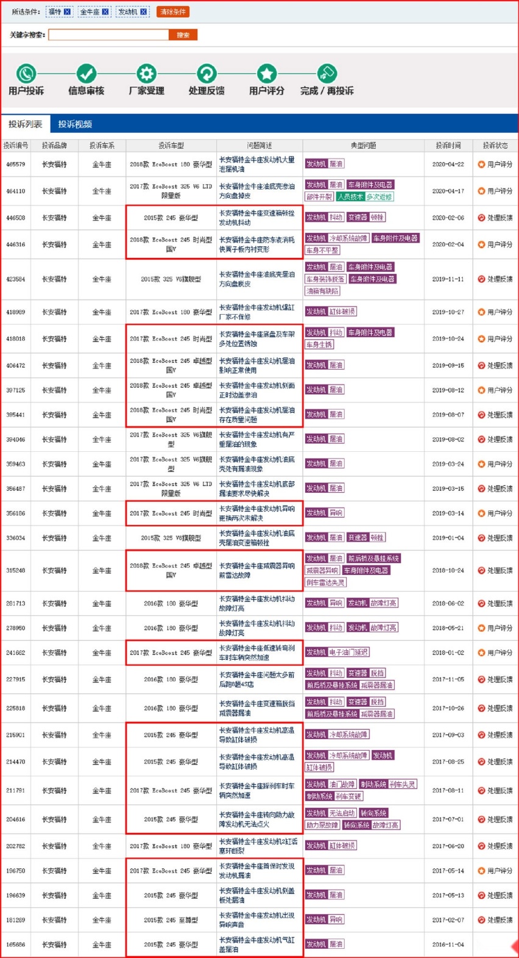
Task: Click the status icon in row 359463
Action: click(x=481, y=464)
